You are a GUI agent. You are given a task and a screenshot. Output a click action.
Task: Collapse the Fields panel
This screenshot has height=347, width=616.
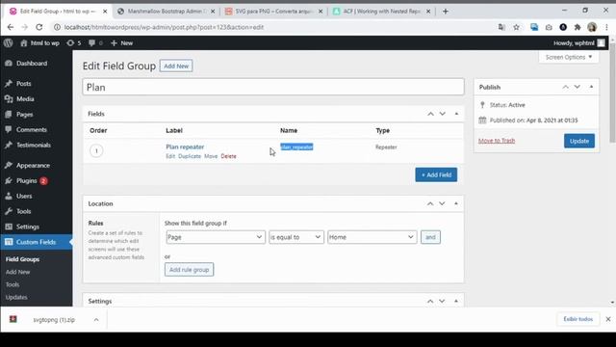point(456,114)
